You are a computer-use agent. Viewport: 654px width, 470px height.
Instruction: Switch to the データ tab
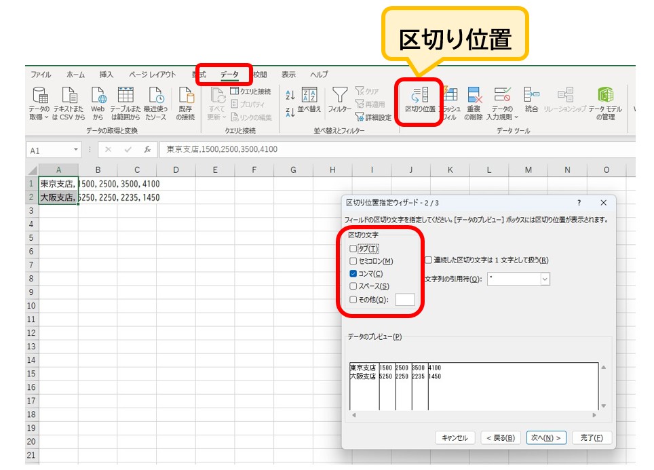pyautogui.click(x=229, y=75)
